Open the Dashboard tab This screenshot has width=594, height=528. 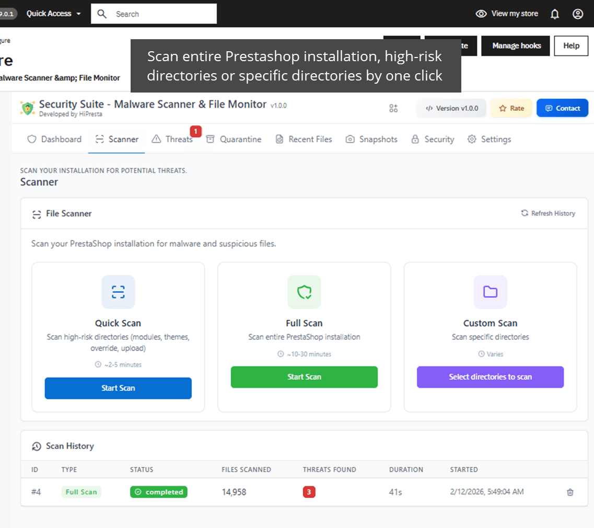(54, 139)
